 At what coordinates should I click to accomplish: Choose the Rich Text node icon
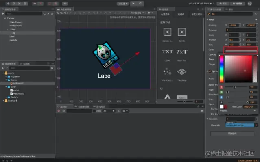pos(182,52)
